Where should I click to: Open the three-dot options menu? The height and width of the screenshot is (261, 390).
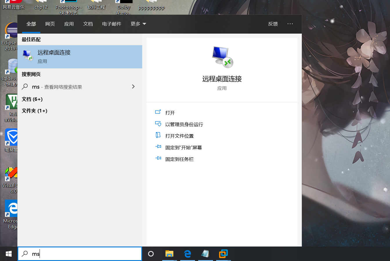pos(290,24)
